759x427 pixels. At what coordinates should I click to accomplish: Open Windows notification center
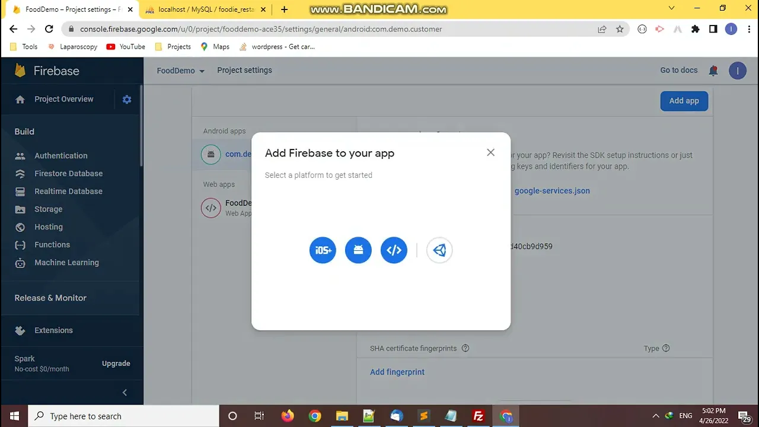point(744,416)
